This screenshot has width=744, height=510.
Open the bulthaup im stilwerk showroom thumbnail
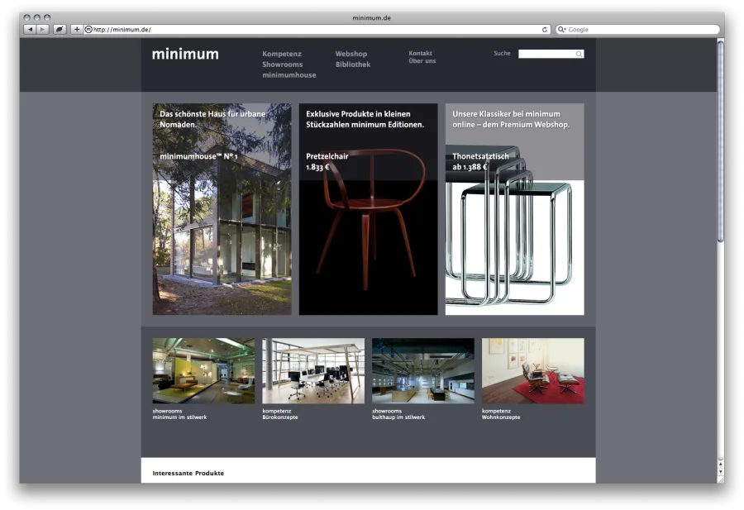(x=422, y=370)
